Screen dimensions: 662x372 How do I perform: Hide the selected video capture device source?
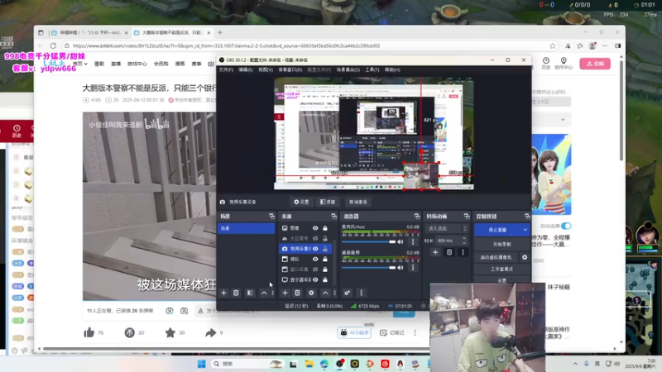[x=315, y=249]
